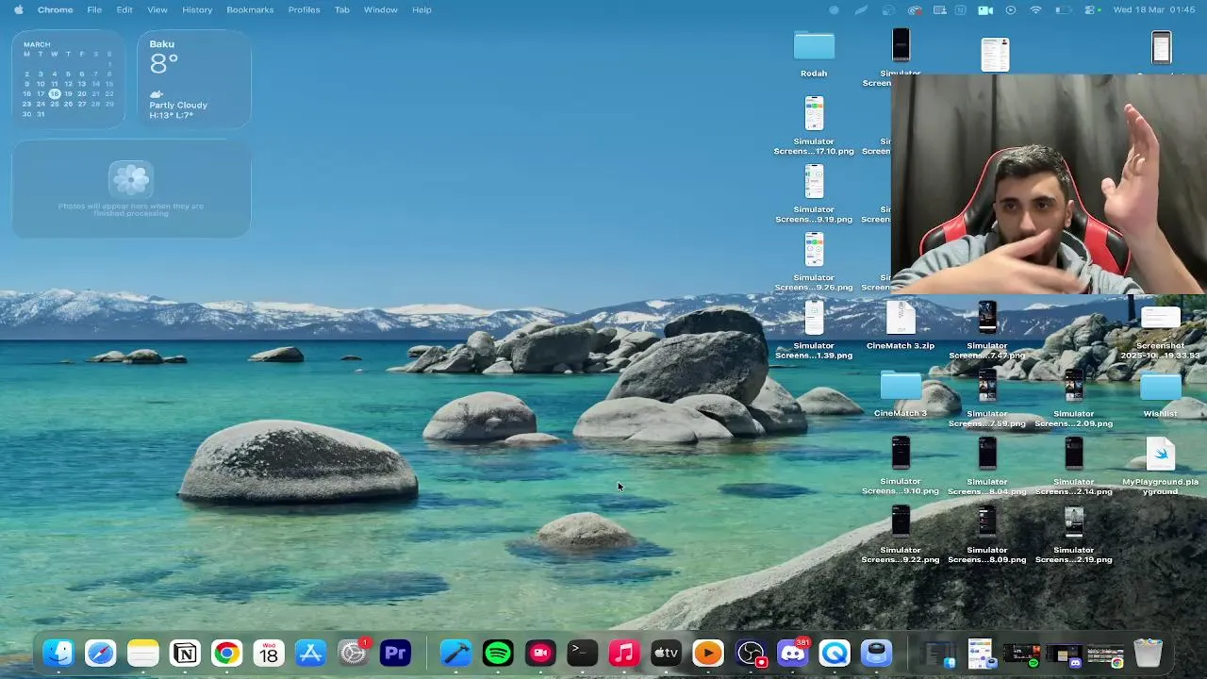Open the Chrome application menu

click(x=55, y=9)
